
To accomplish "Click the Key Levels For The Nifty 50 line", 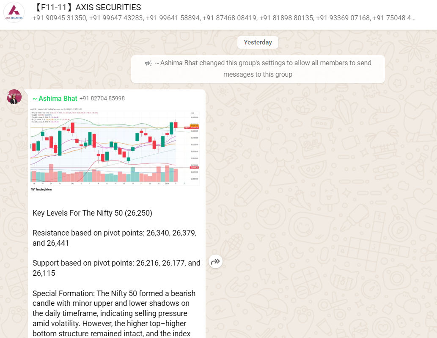I will [92, 213].
